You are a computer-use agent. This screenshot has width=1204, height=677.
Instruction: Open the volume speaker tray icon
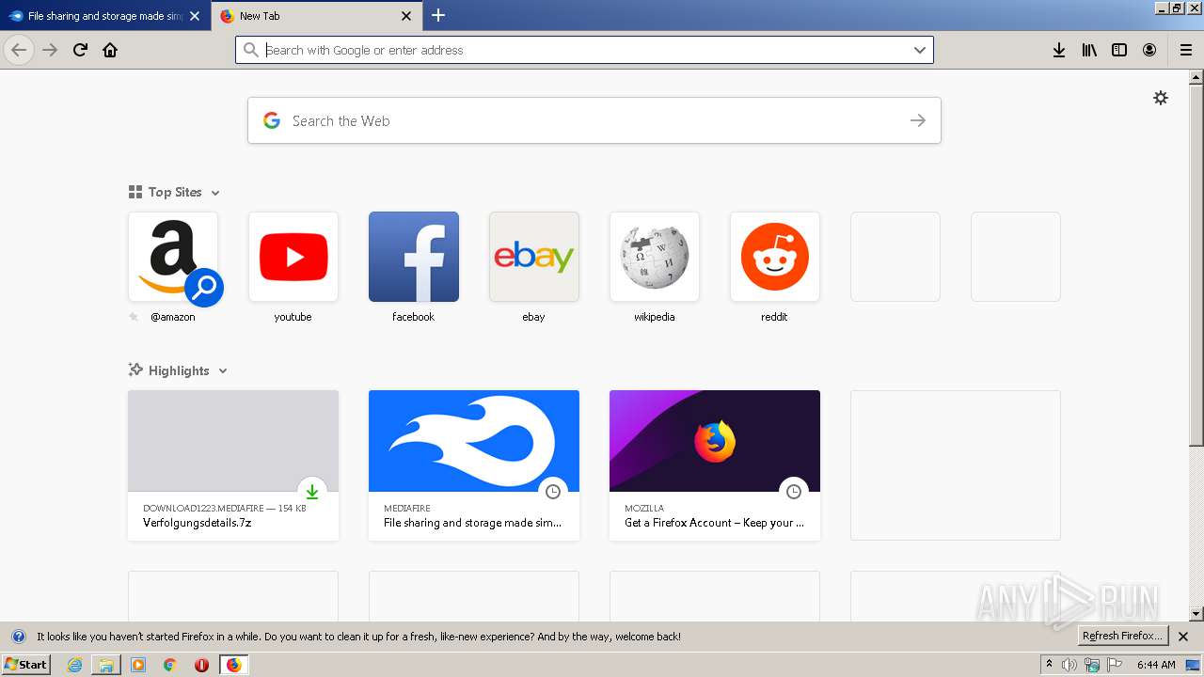pyautogui.click(x=1069, y=665)
